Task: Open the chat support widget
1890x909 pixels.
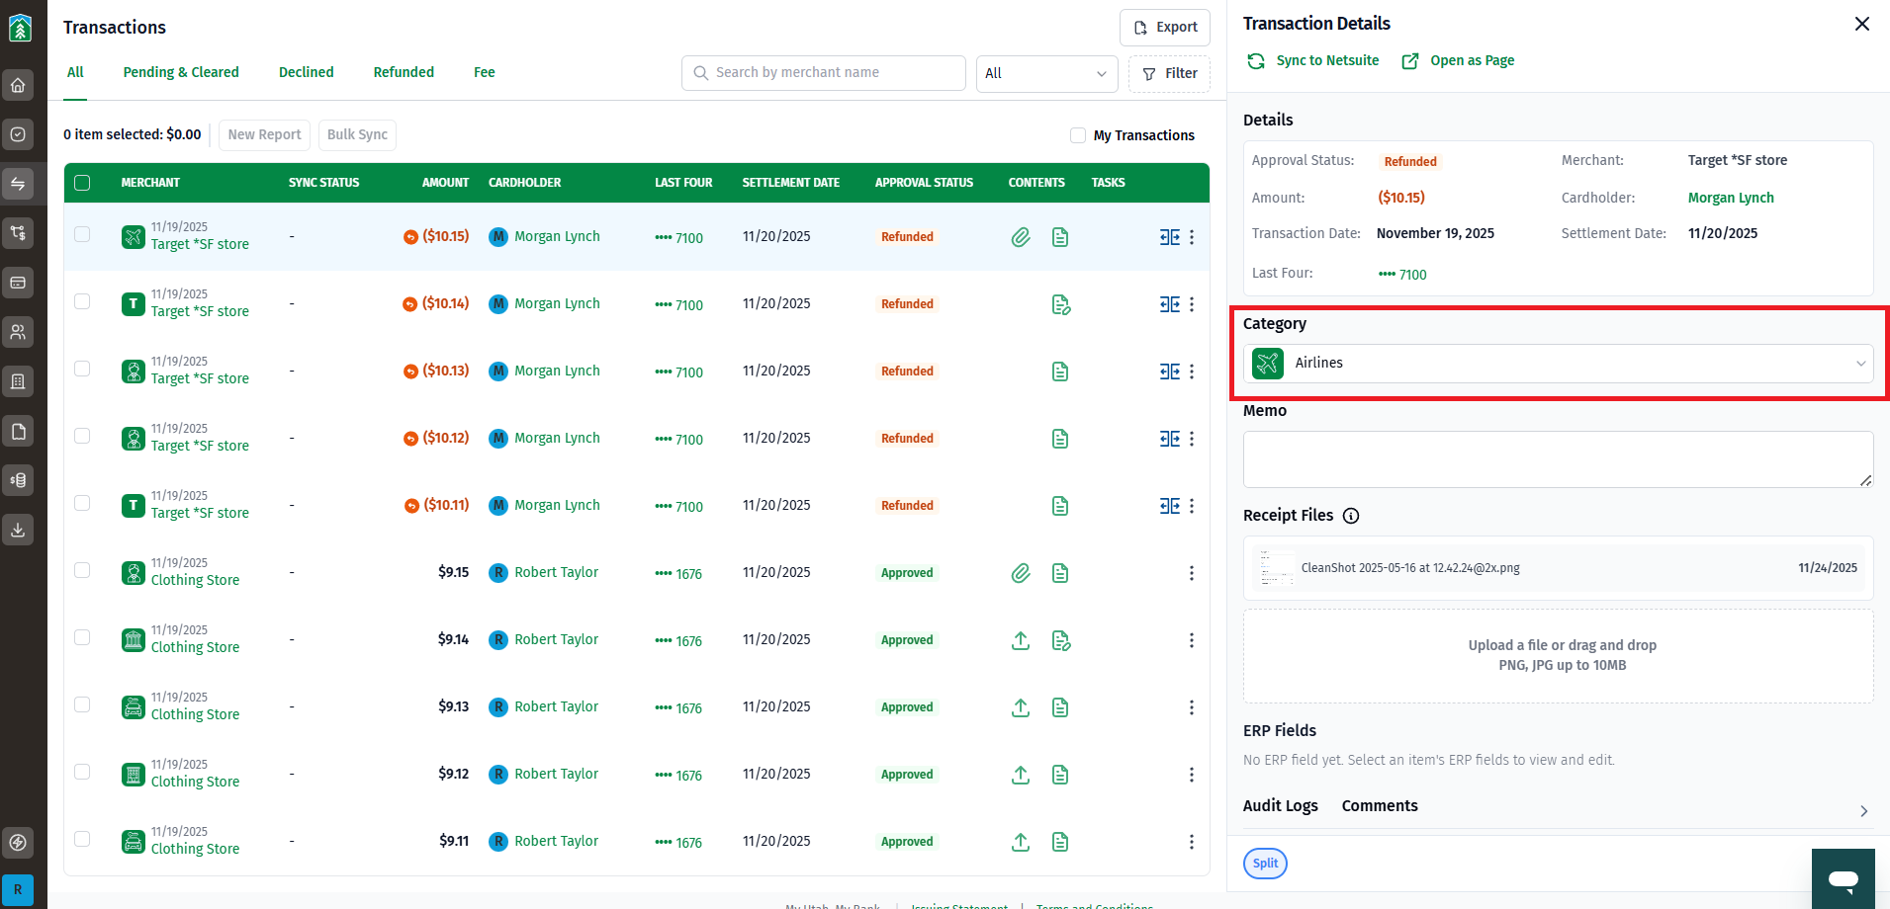Action: pyautogui.click(x=1844, y=878)
